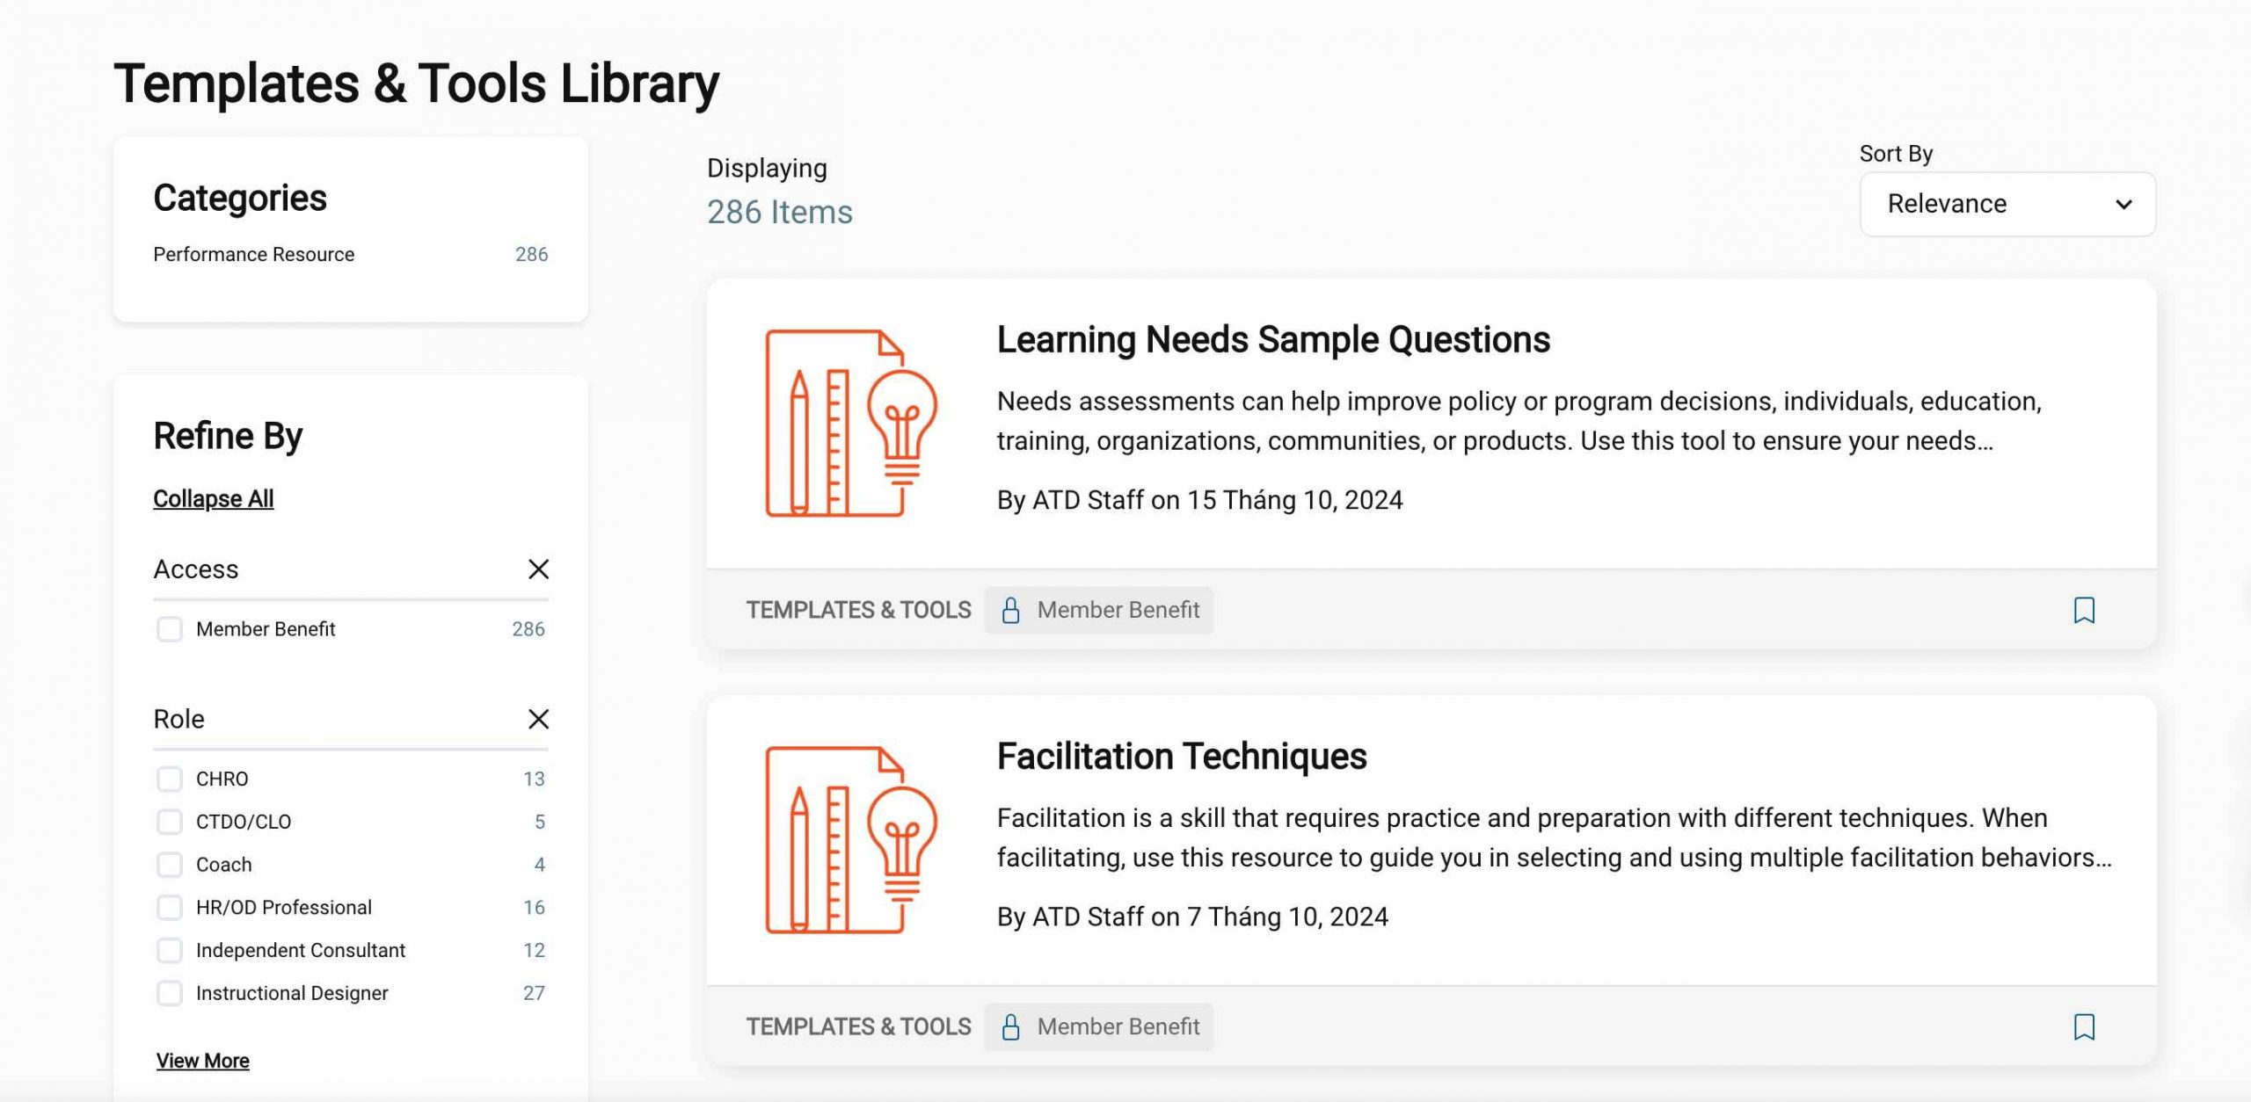Click the Learning Needs Sample Questions thumbnail icon
The height and width of the screenshot is (1102, 2251).
[x=850, y=423]
